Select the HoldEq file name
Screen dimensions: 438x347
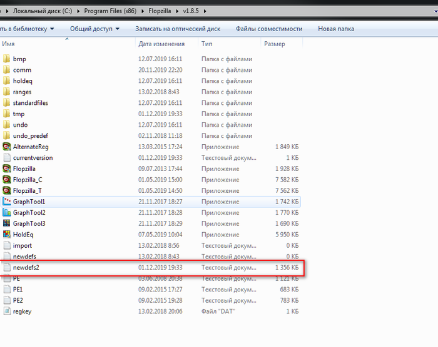[x=23, y=235]
